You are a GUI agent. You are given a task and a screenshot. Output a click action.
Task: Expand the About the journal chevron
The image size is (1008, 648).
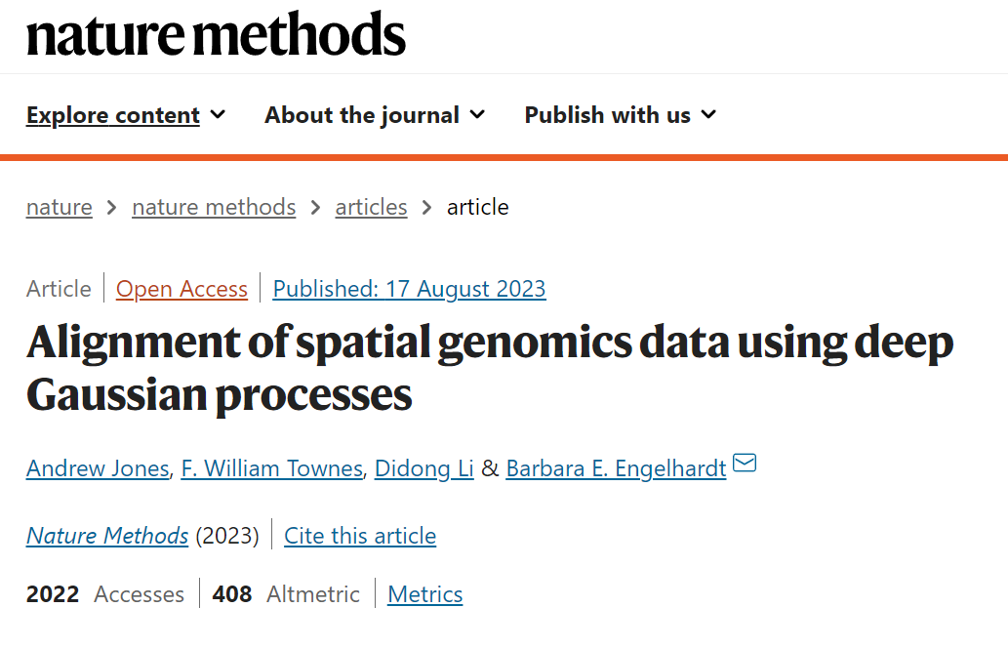(477, 114)
